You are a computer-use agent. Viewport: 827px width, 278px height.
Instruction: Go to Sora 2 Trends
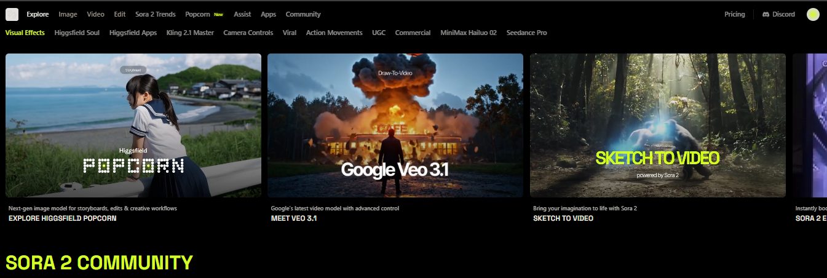[155, 14]
